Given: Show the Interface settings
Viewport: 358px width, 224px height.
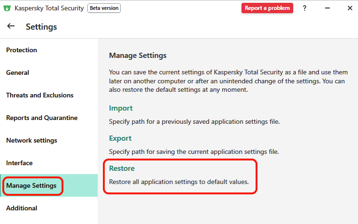Looking at the screenshot, I should pyautogui.click(x=19, y=163).
